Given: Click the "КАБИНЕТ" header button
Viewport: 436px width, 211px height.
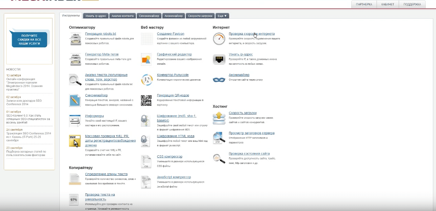Looking at the screenshot, I should tap(388, 4).
